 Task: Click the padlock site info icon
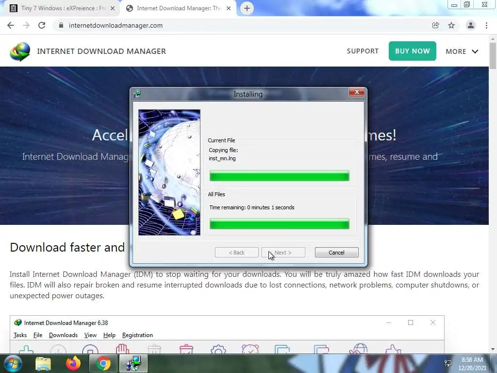pyautogui.click(x=61, y=25)
